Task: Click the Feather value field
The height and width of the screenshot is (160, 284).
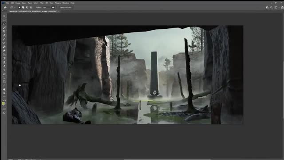Action: (x=46, y=8)
